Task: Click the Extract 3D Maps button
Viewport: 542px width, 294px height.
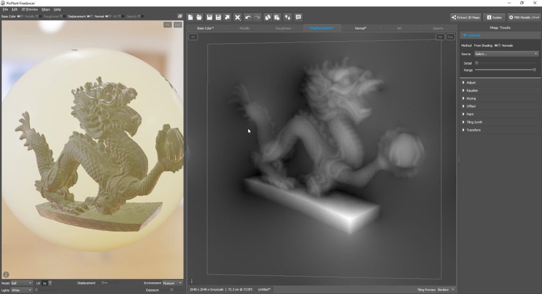Action: click(x=465, y=17)
